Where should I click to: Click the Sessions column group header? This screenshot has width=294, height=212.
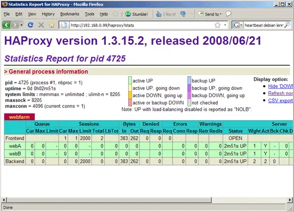[89, 124]
